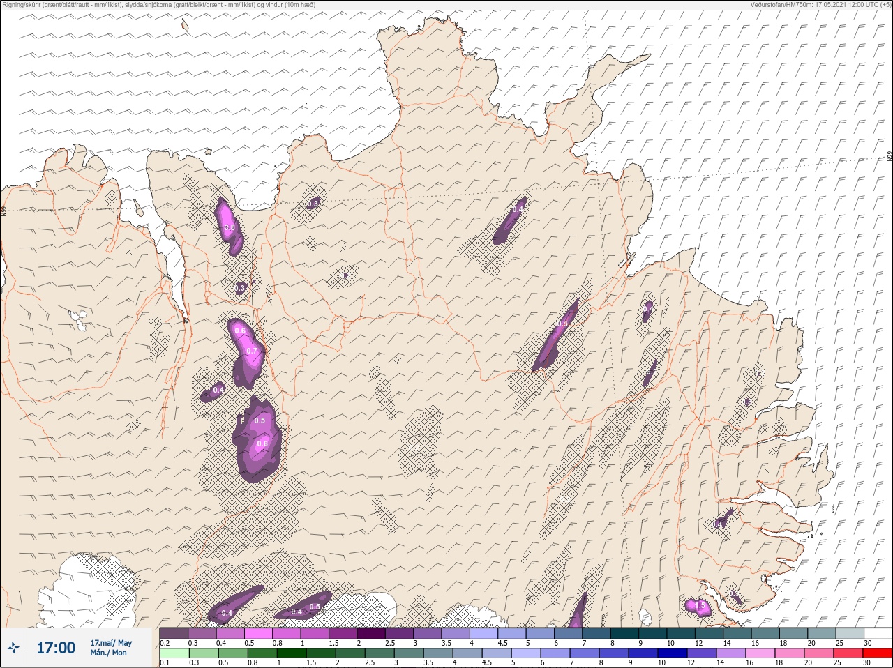This screenshot has height=668, width=893.
Task: Click the bright pink 0.5 swatch in upper legend
Action: point(258,633)
